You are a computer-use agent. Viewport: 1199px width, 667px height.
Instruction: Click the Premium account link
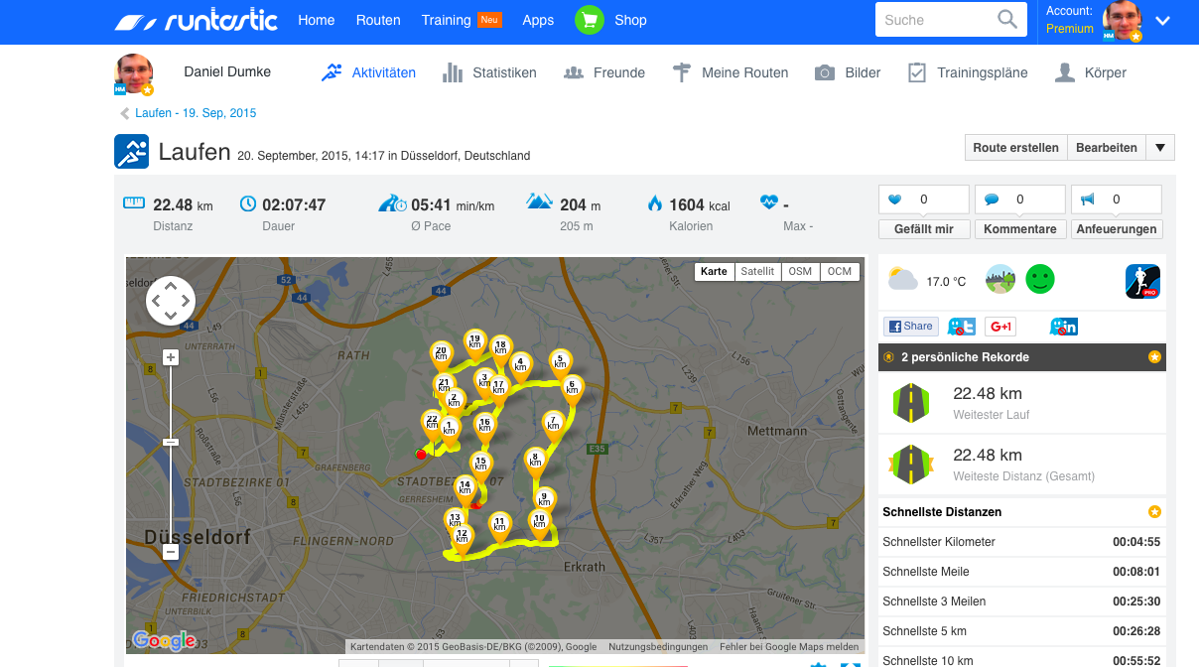click(1070, 29)
